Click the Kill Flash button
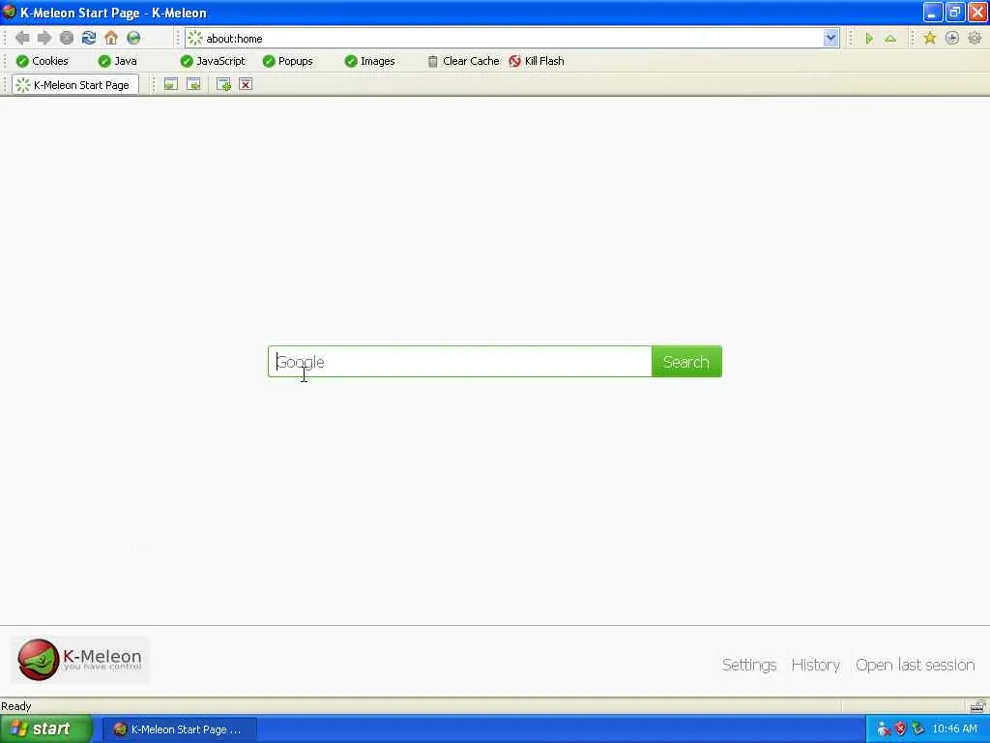 pos(536,61)
